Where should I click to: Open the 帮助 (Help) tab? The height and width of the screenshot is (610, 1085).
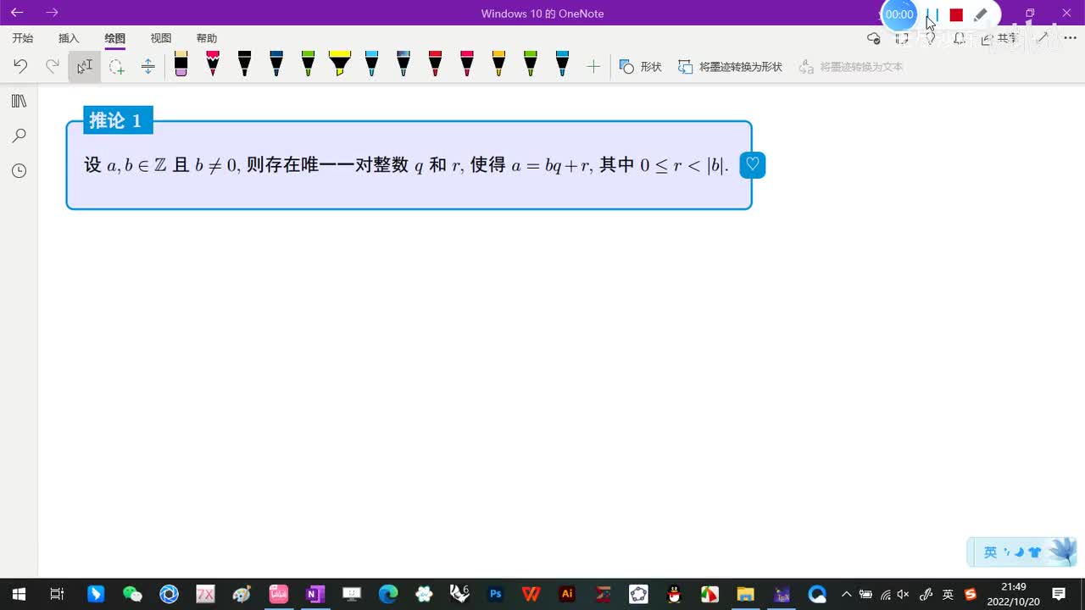pyautogui.click(x=206, y=38)
